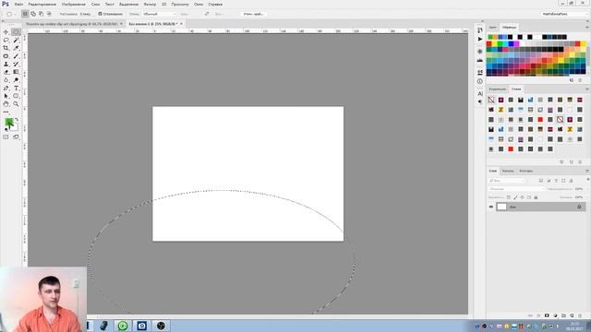Open the Layers panel flyout menu

pyautogui.click(x=587, y=171)
